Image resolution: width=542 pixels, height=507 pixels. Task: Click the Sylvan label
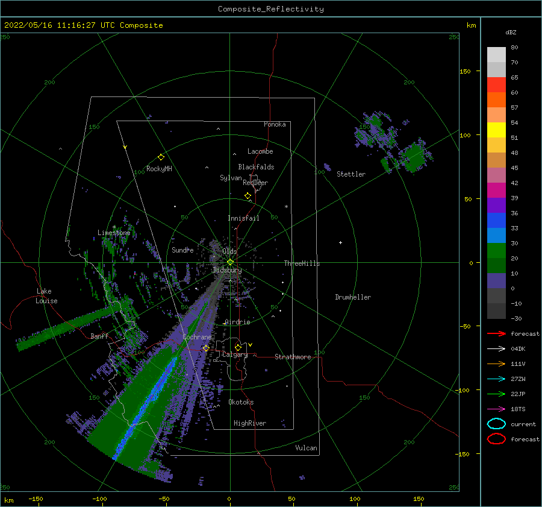click(x=231, y=178)
